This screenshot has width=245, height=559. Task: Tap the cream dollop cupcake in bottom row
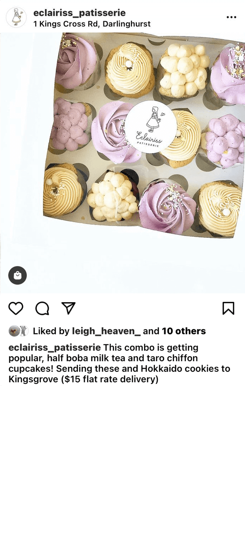(x=112, y=196)
